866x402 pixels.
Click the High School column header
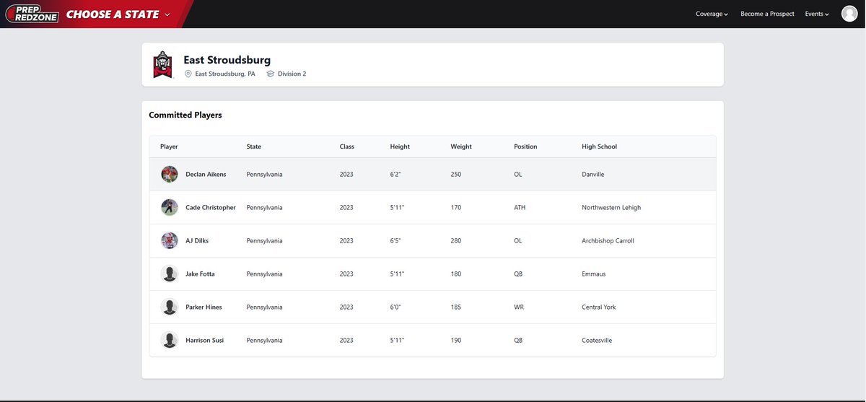click(600, 147)
